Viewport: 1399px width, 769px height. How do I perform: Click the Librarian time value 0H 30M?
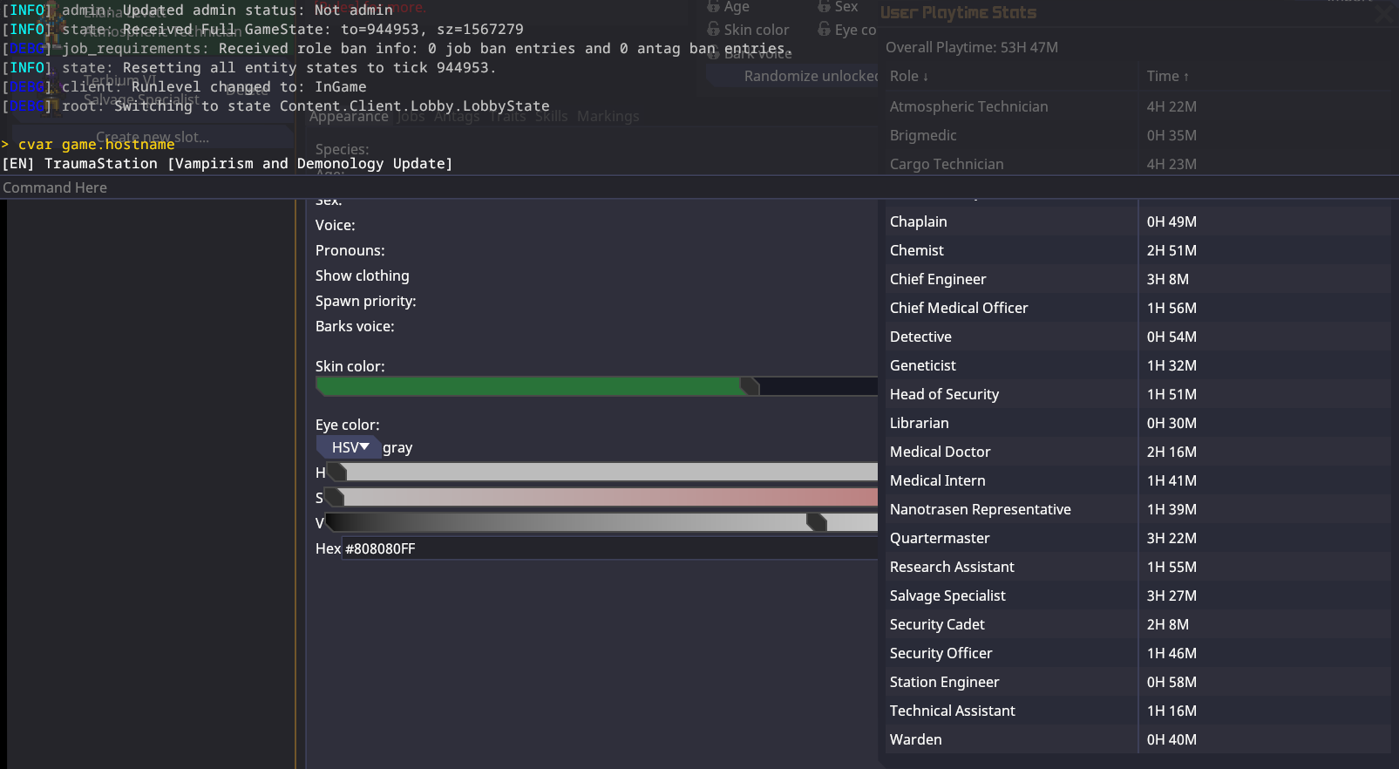pyautogui.click(x=1171, y=423)
